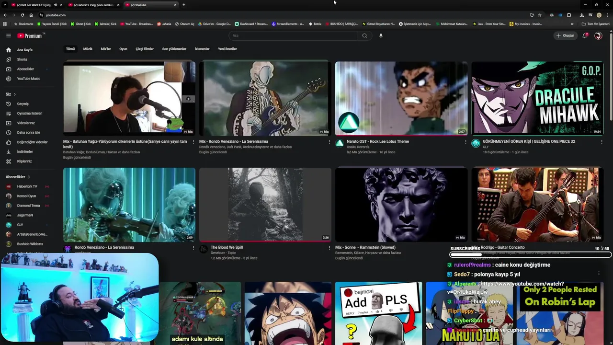Click the YouTube search input field
613x345 pixels.
coord(293,35)
